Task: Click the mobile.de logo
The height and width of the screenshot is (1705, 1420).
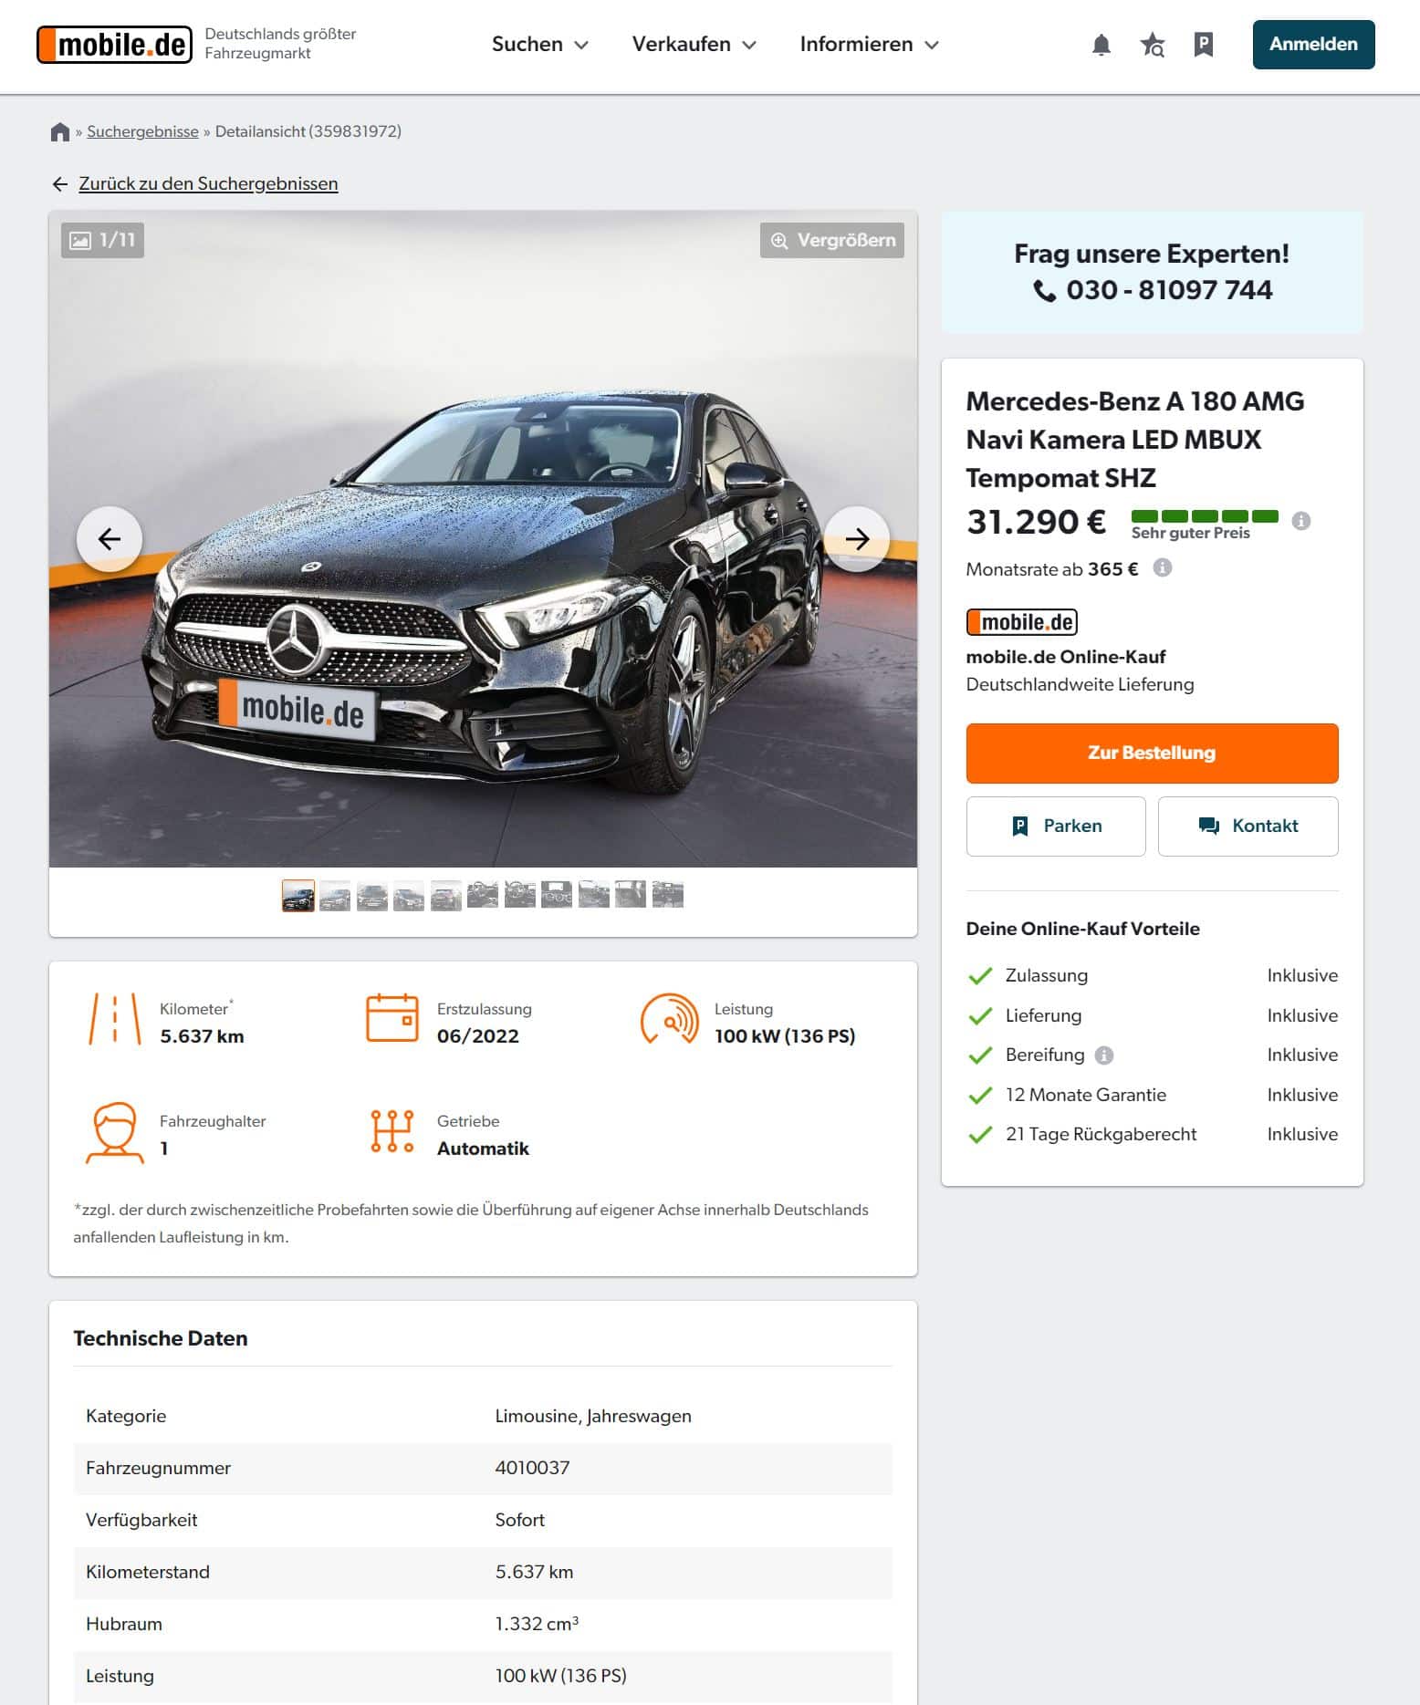Action: point(114,45)
